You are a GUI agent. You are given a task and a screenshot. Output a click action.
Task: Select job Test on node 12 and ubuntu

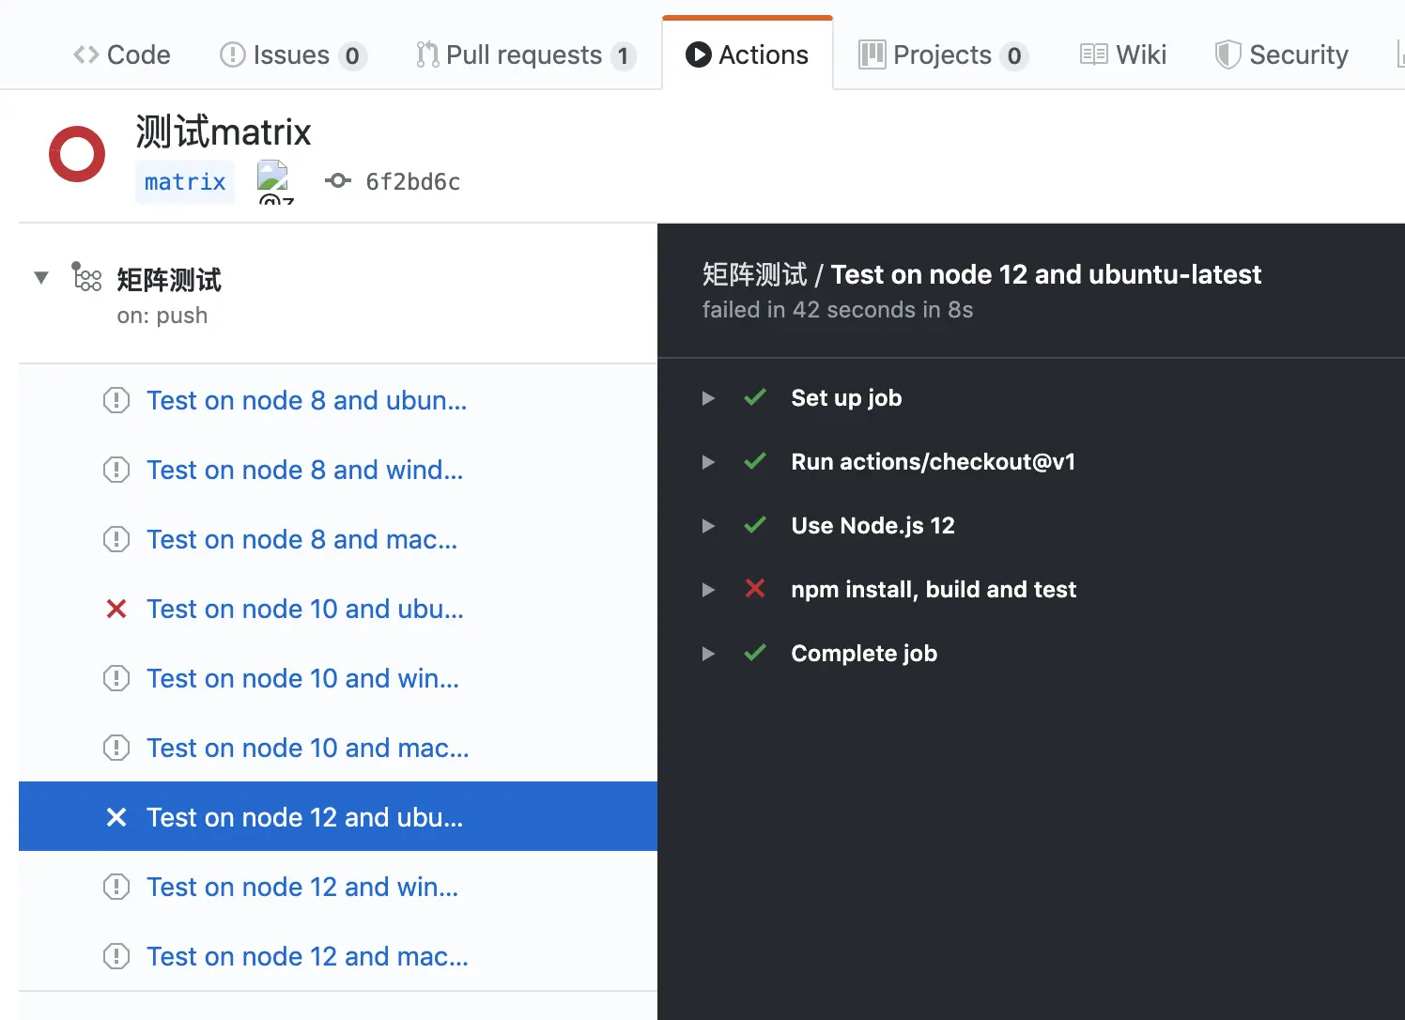tap(338, 816)
